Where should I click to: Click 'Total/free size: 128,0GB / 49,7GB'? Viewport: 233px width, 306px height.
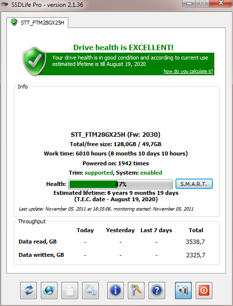tap(116, 144)
